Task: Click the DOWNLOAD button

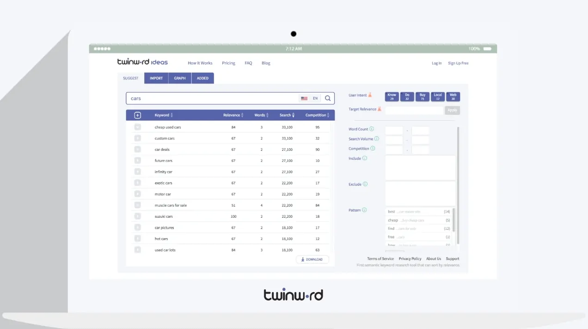Action: click(x=312, y=259)
